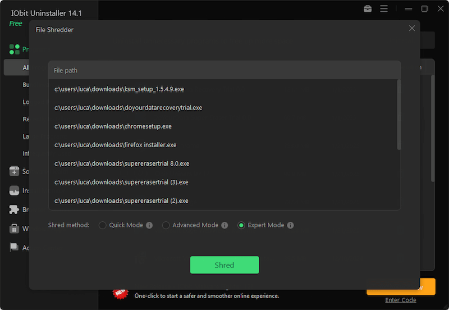Open Browser Extensions puzzle icon
This screenshot has height=310, width=449.
point(14,209)
